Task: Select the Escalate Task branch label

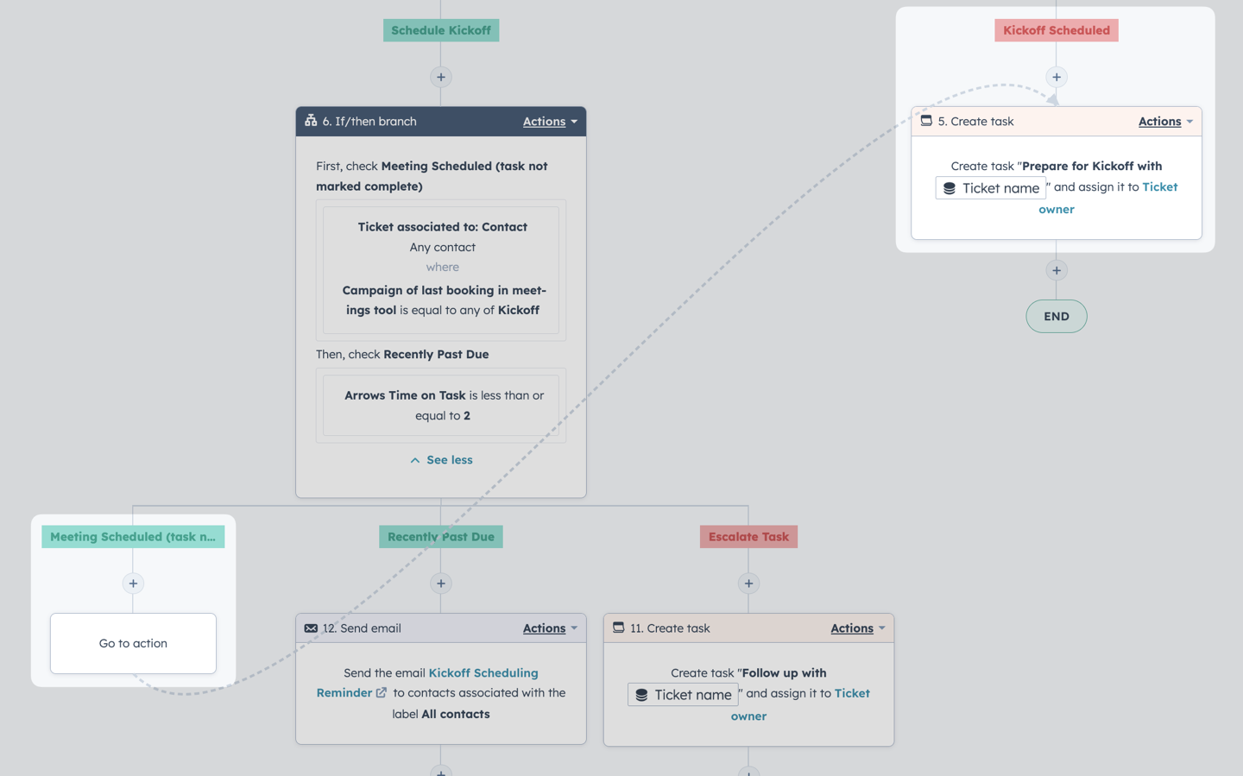Action: (748, 537)
